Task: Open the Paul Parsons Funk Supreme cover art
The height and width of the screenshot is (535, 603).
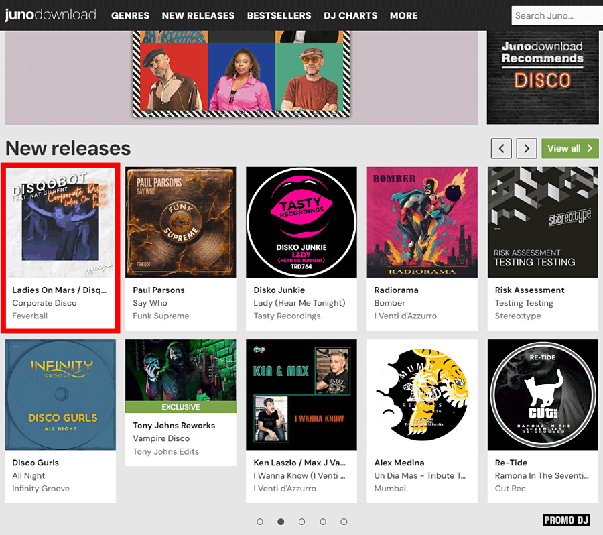Action: [x=181, y=222]
